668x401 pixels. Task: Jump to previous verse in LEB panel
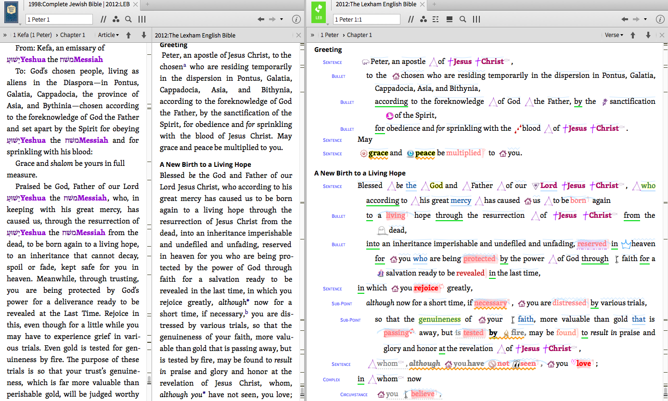click(633, 35)
